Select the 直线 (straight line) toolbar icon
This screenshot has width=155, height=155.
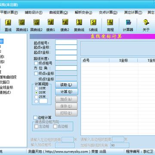[x=8, y=25]
